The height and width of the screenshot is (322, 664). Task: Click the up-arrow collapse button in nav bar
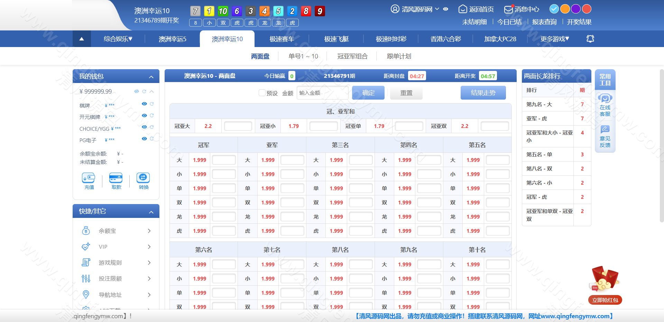[x=82, y=39]
